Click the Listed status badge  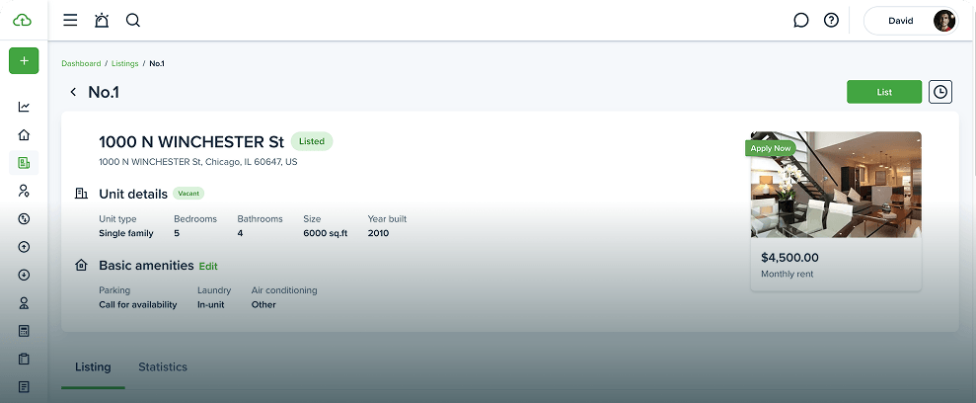[x=312, y=141]
